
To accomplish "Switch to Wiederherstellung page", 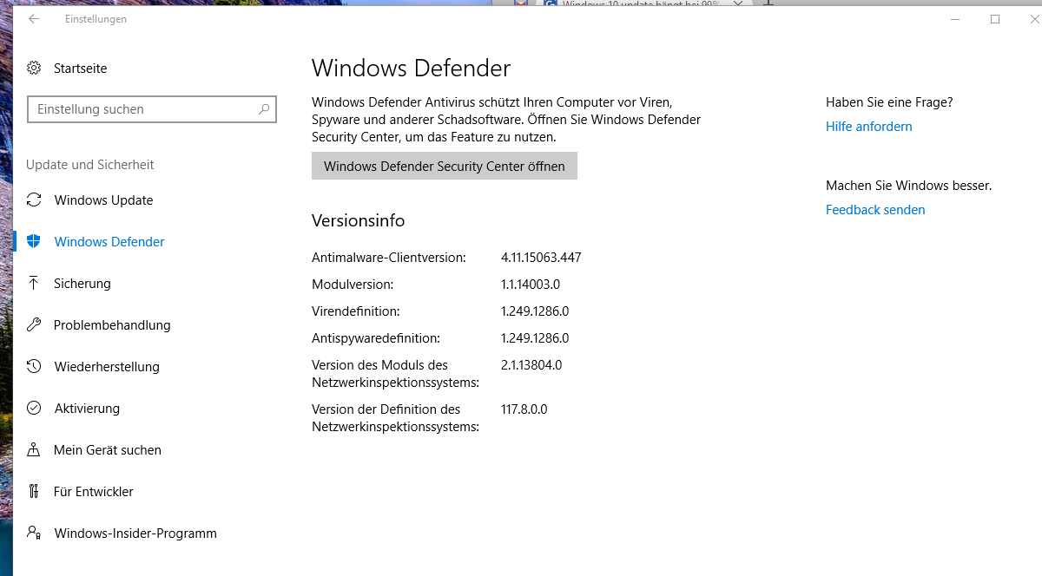I will click(x=107, y=367).
